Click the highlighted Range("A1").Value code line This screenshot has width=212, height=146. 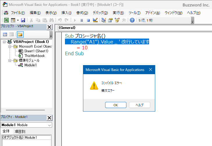[107, 42]
